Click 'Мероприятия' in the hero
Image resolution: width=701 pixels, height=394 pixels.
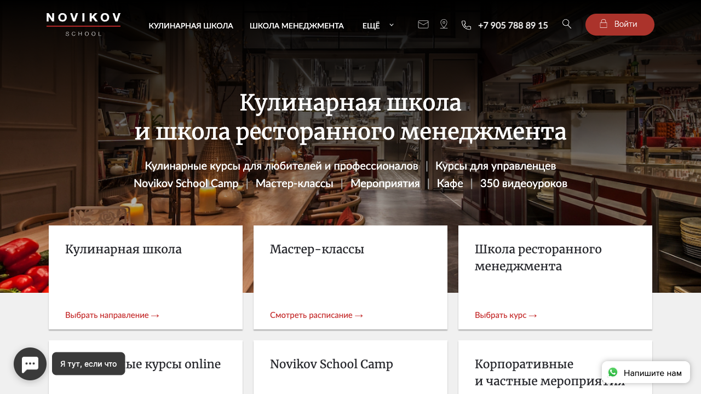click(x=385, y=183)
